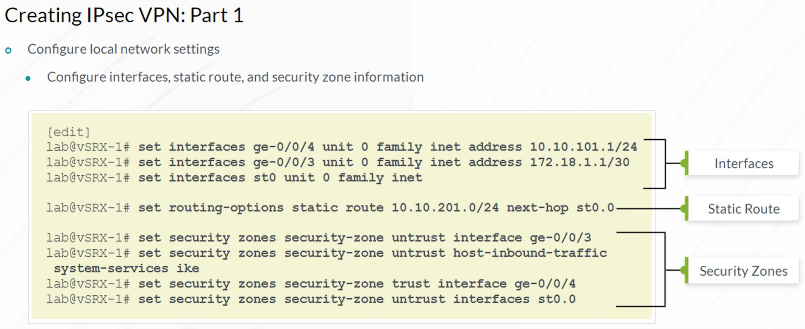Click the [edit] prompt line

pyautogui.click(x=69, y=132)
